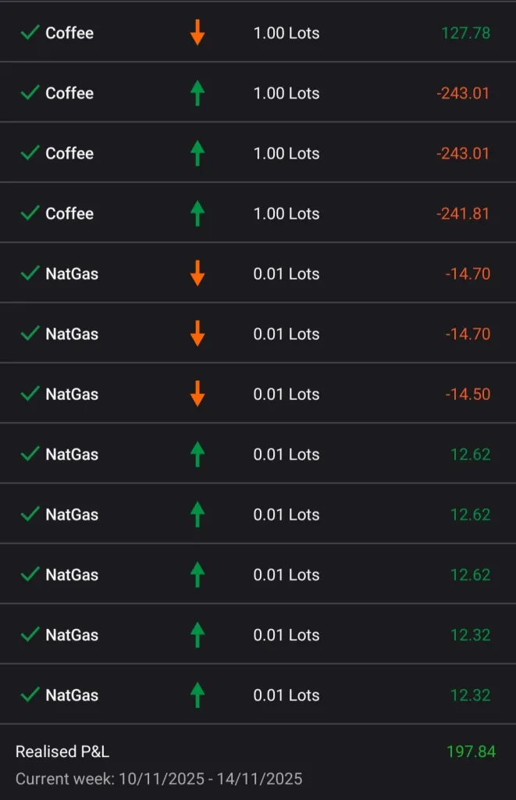Click the orange down arrow on the Coffee trade
Screen dimensions: 516x800
(x=198, y=33)
